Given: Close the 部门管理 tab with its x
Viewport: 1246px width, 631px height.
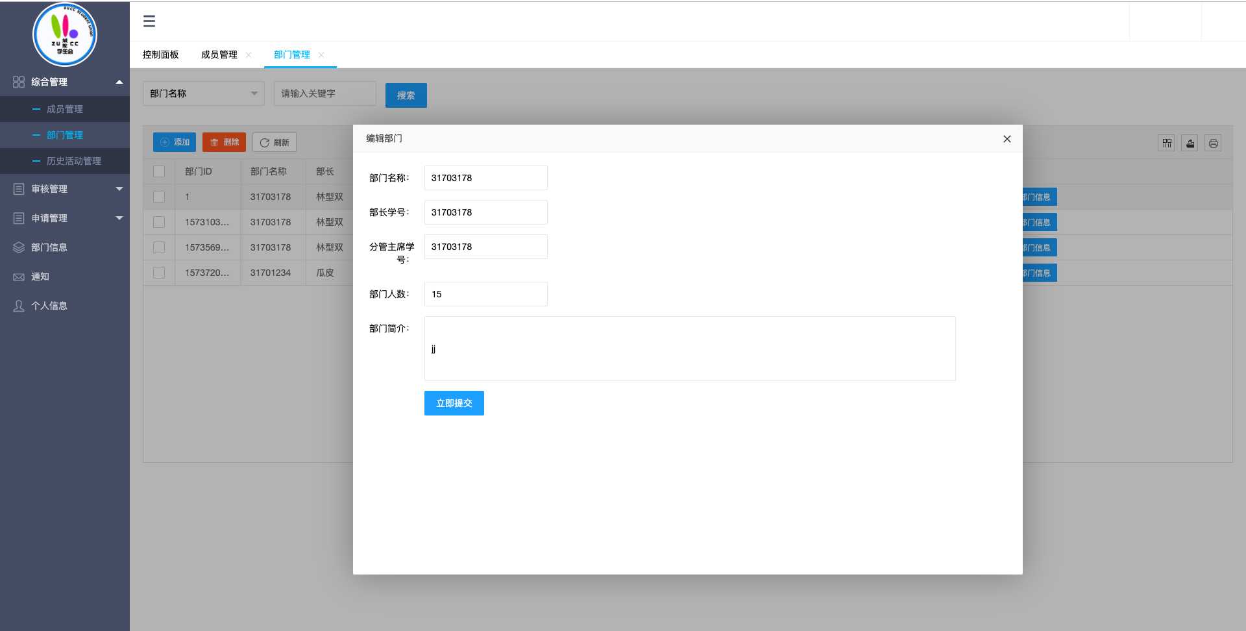Looking at the screenshot, I should 321,55.
